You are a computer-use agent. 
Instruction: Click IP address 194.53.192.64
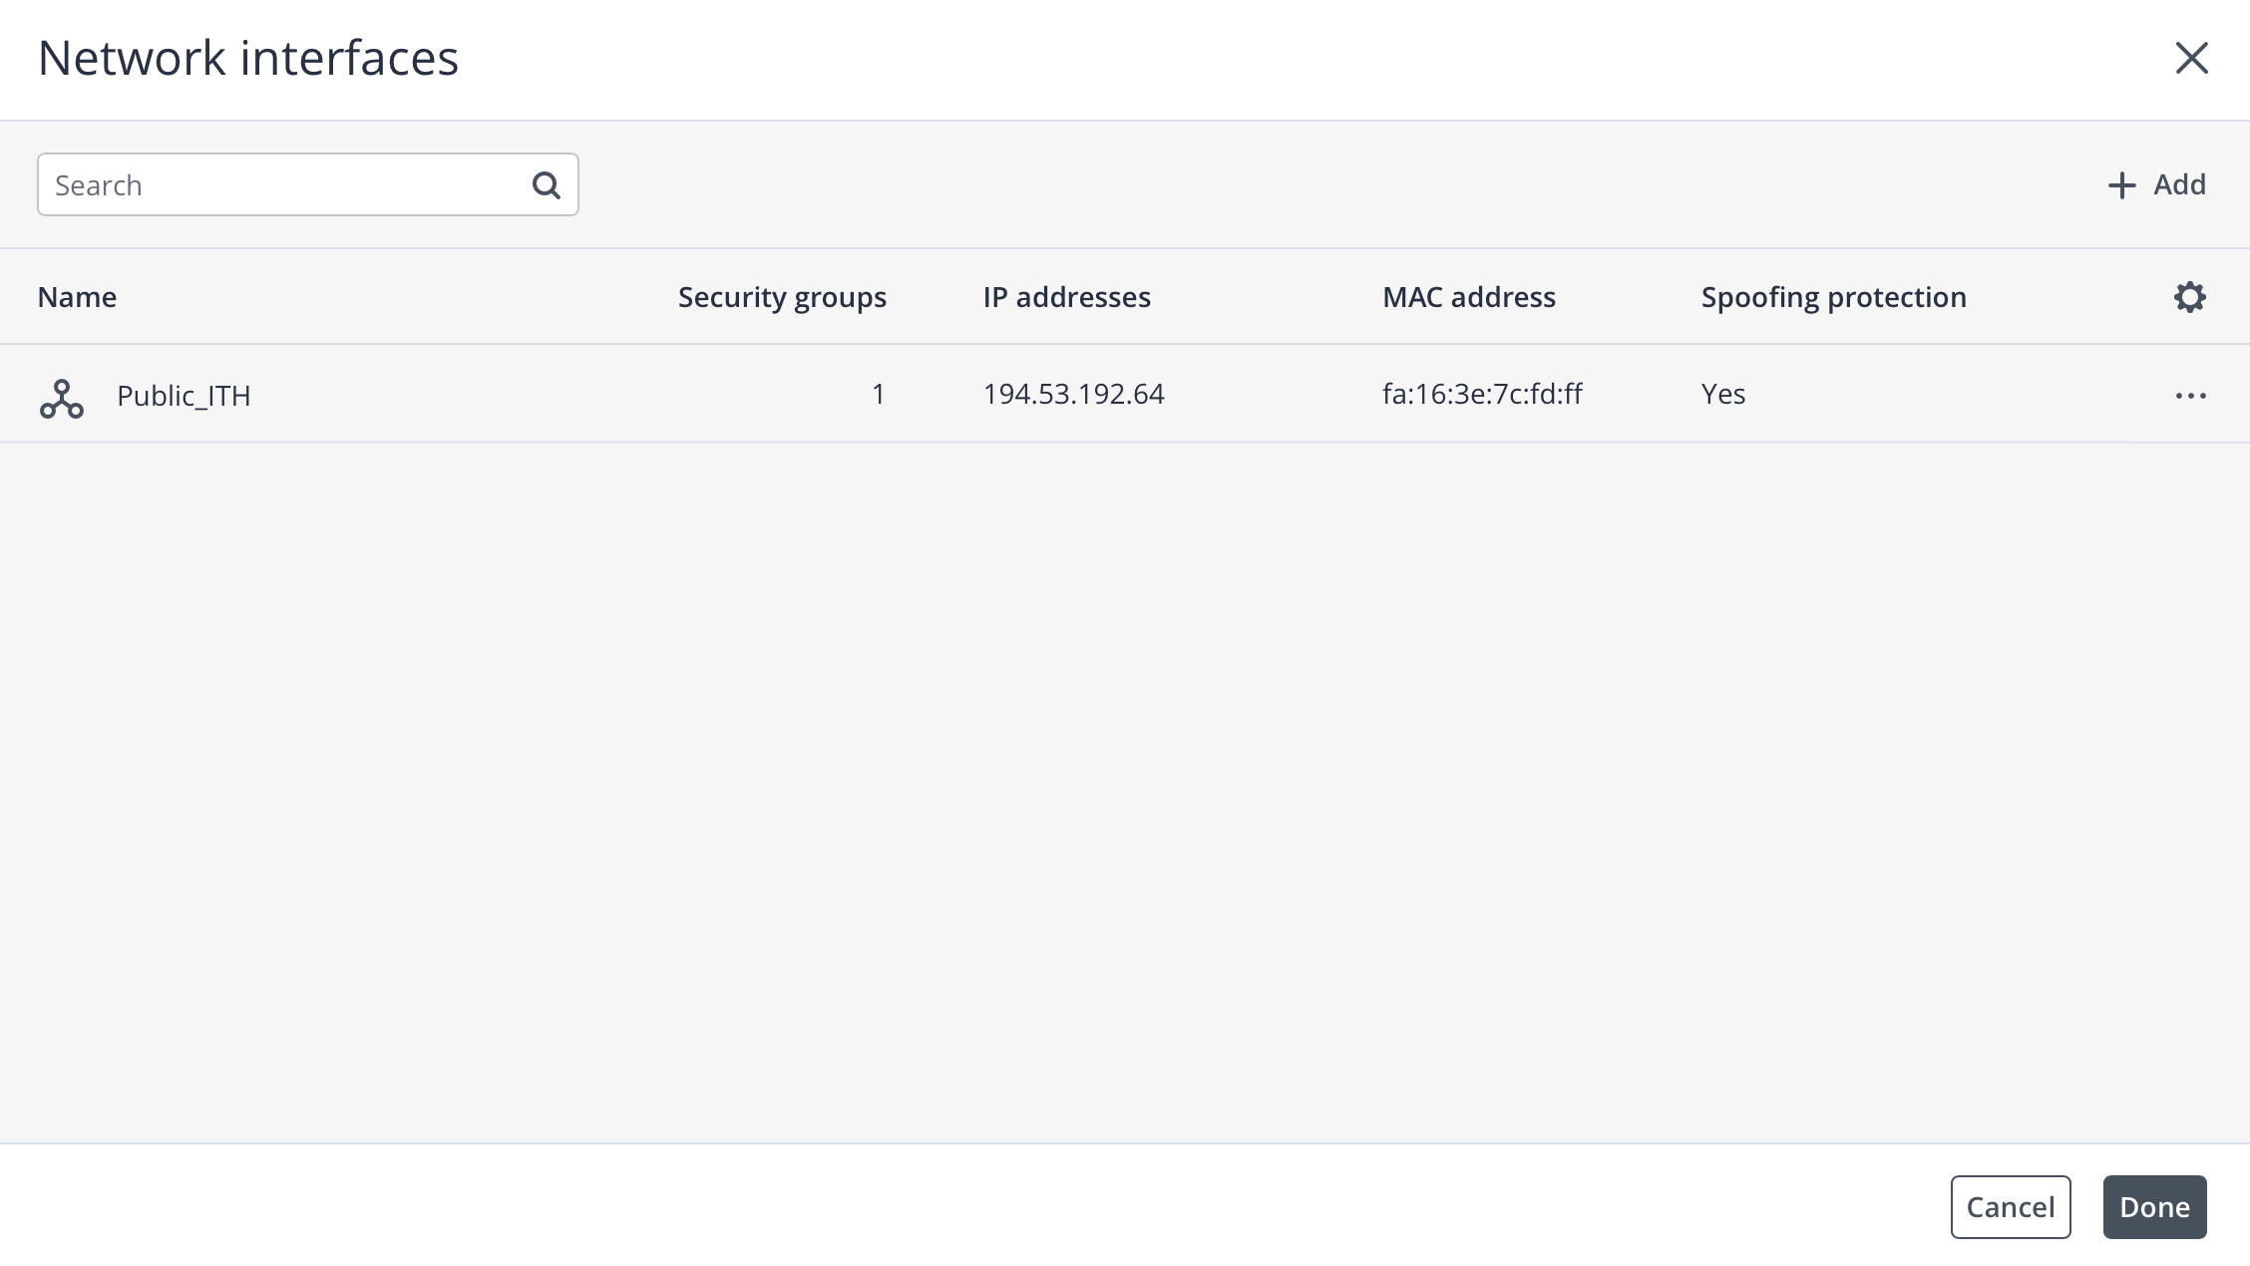pyautogui.click(x=1073, y=395)
